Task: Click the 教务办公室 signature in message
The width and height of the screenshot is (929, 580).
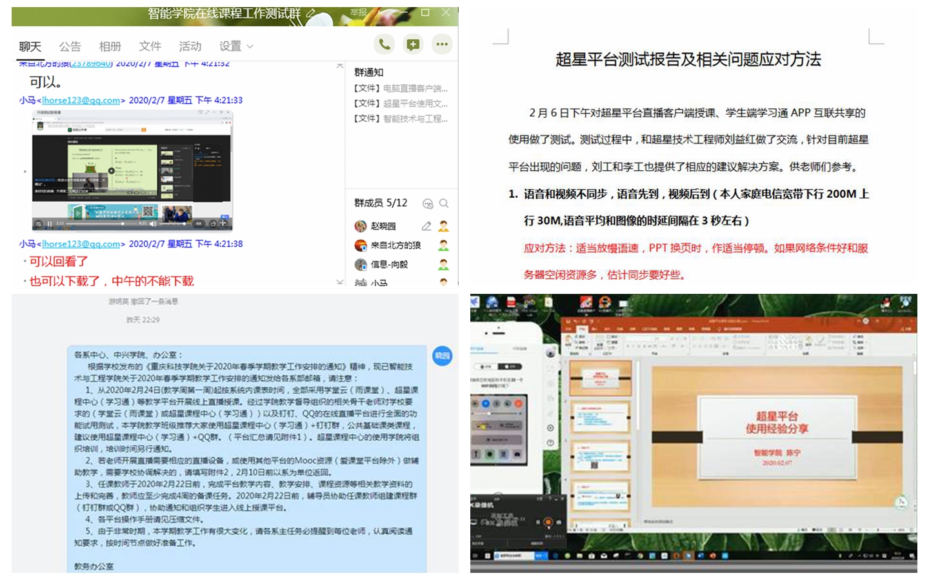Action: pos(94,566)
